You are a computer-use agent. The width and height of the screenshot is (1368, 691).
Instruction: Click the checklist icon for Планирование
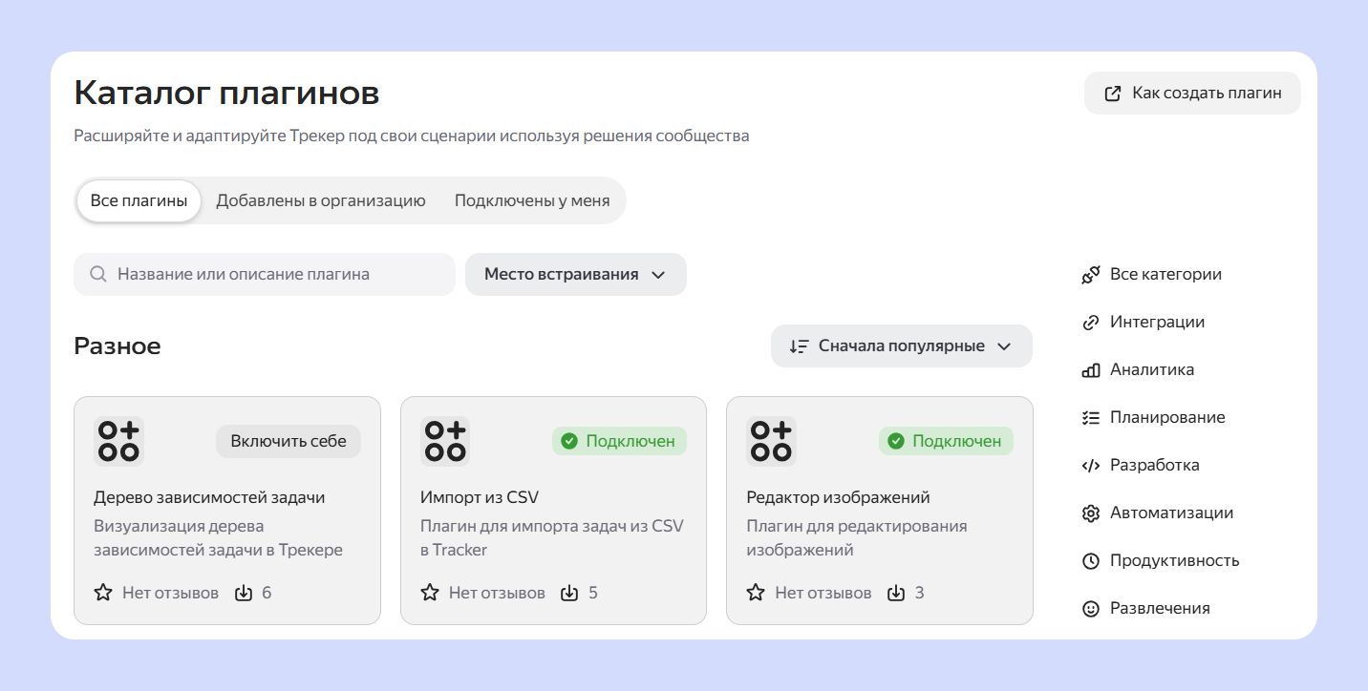1091,418
